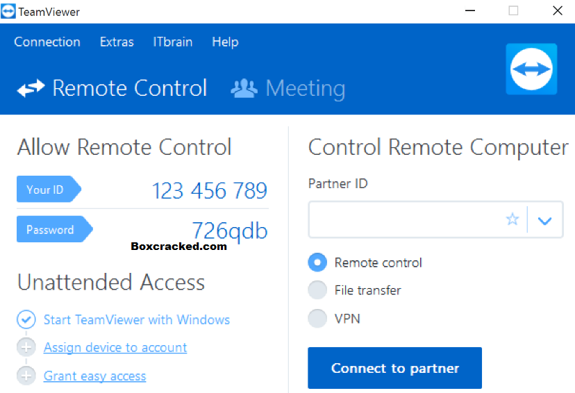Viewport: 575px width, 393px height.
Task: Click the password value 726qdb
Action: click(x=230, y=231)
